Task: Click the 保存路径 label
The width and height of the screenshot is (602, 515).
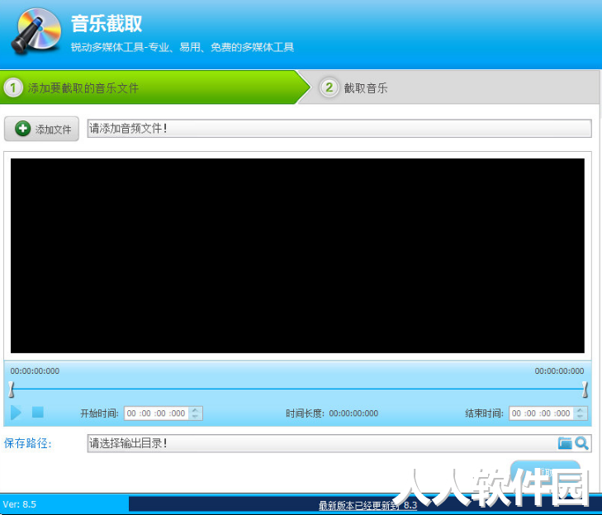Action: (27, 443)
